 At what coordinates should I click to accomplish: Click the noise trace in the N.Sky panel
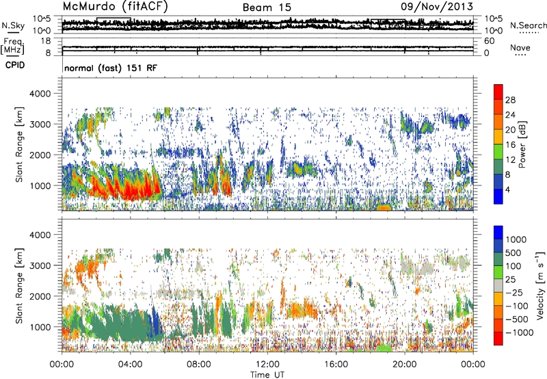coord(267,25)
